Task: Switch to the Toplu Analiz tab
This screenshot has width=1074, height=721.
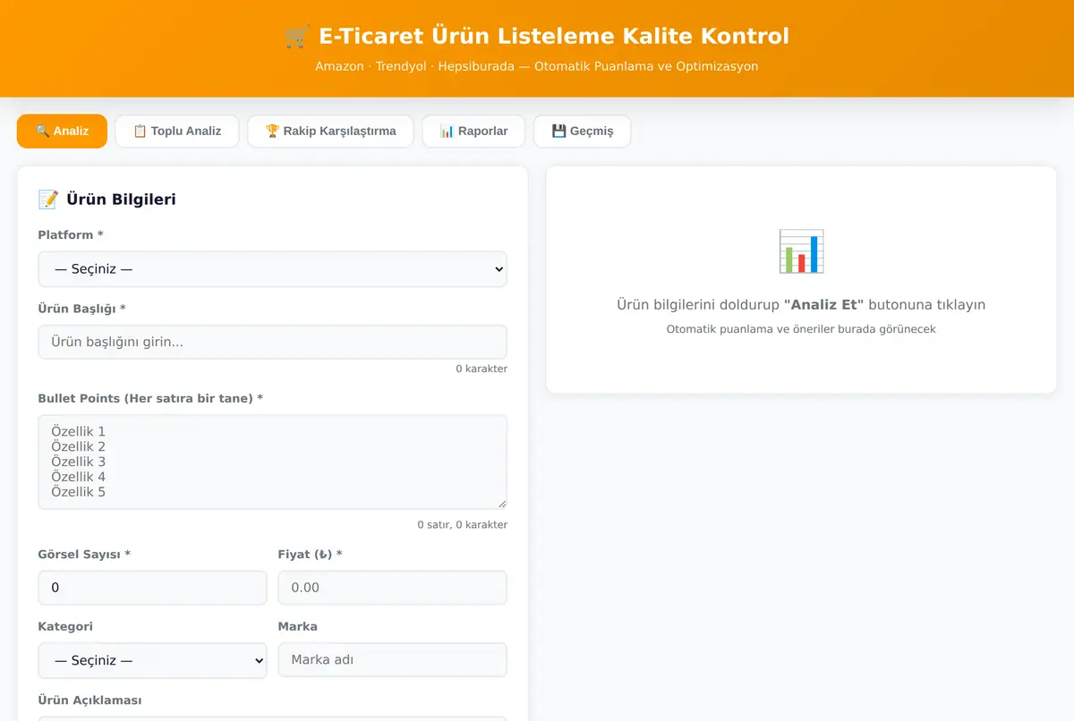Action: [x=177, y=131]
